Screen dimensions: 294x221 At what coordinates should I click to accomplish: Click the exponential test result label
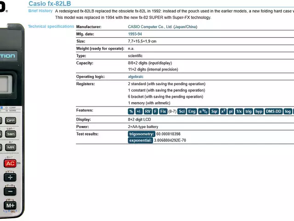tap(141, 140)
